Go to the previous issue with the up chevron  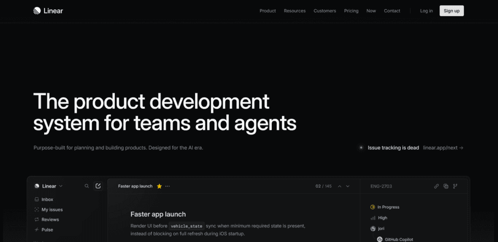(339, 186)
